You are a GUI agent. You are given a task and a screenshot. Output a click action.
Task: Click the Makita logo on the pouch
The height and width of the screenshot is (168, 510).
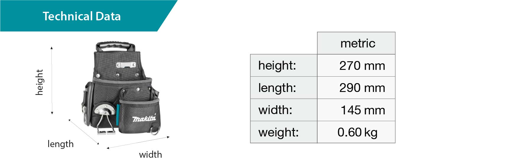click(144, 118)
